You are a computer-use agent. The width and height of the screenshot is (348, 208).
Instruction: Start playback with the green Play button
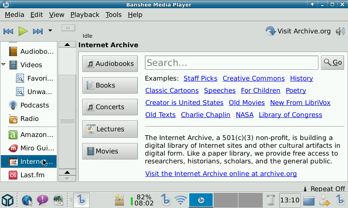click(x=23, y=31)
